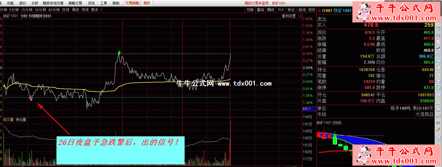
Task: Click the F10 icon in right sidebar
Action: pyautogui.click(x=438, y=62)
